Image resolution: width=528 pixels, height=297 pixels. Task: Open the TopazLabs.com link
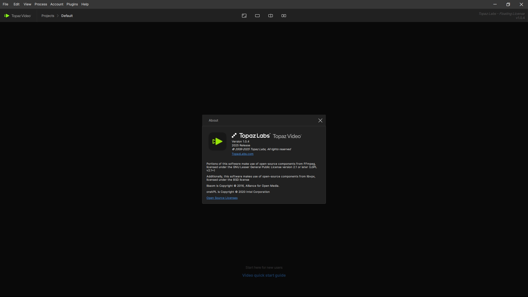tap(243, 154)
